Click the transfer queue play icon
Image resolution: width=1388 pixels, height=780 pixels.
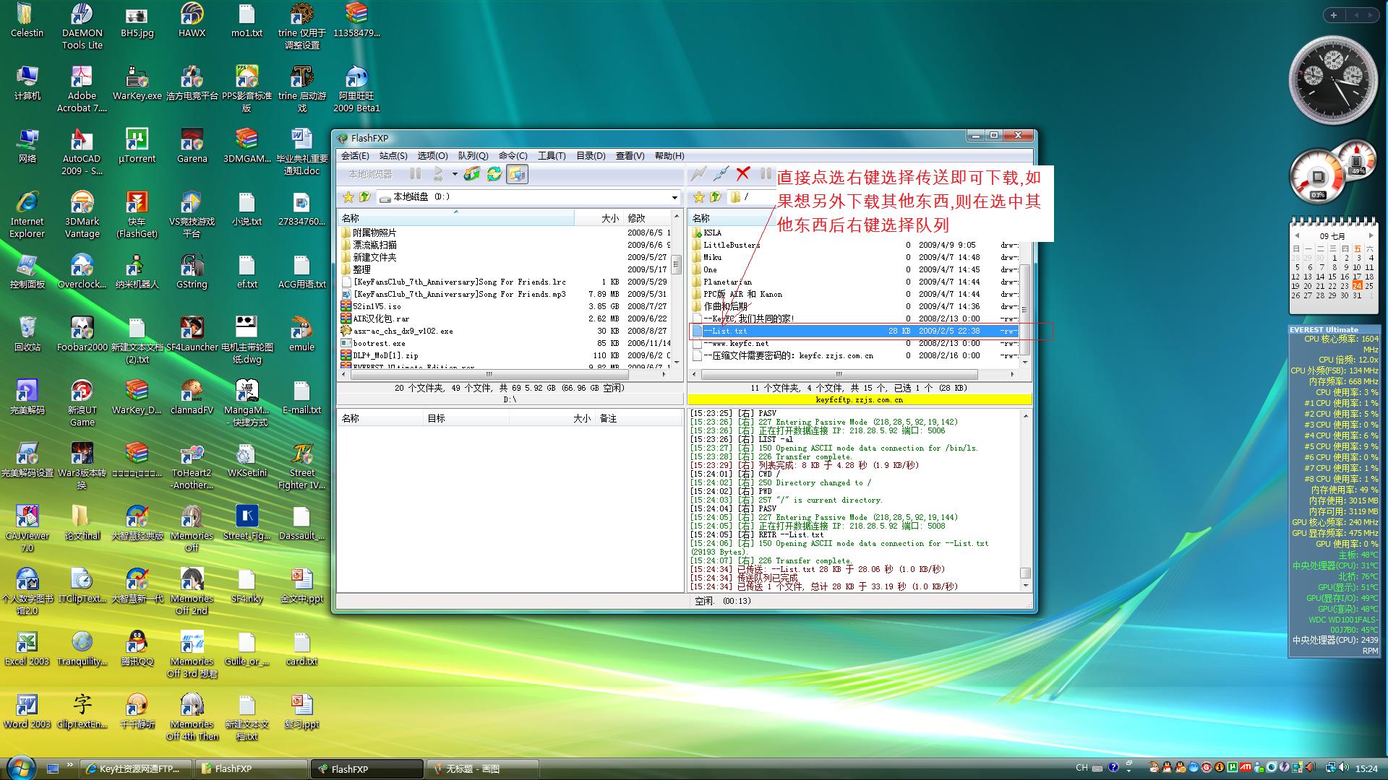438,174
